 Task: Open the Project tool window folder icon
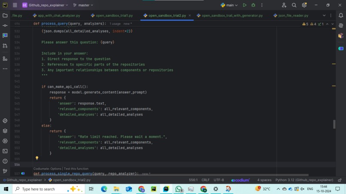click(x=5, y=15)
